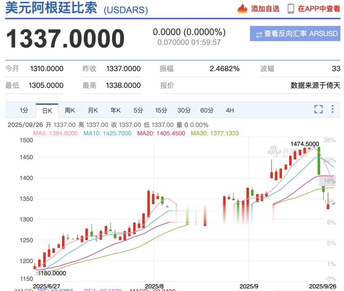Click the 振幅 value 2.4682%
The height and width of the screenshot is (291, 344).
[x=224, y=69]
